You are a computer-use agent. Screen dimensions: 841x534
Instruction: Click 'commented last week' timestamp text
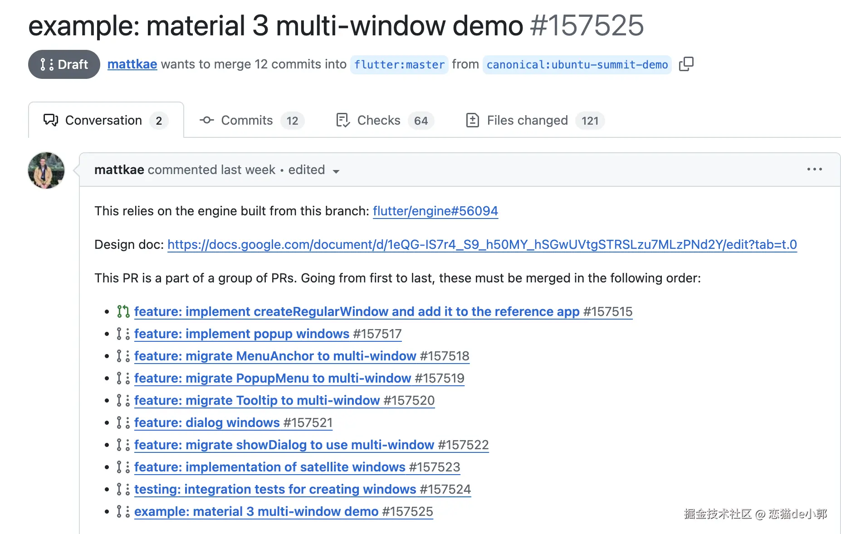(x=211, y=170)
